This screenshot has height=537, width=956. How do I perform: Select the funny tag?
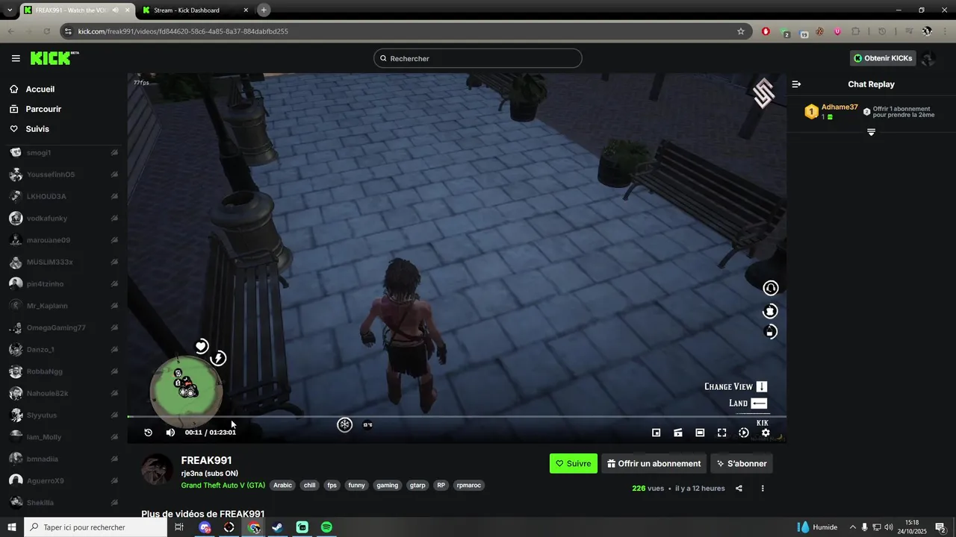point(357,485)
